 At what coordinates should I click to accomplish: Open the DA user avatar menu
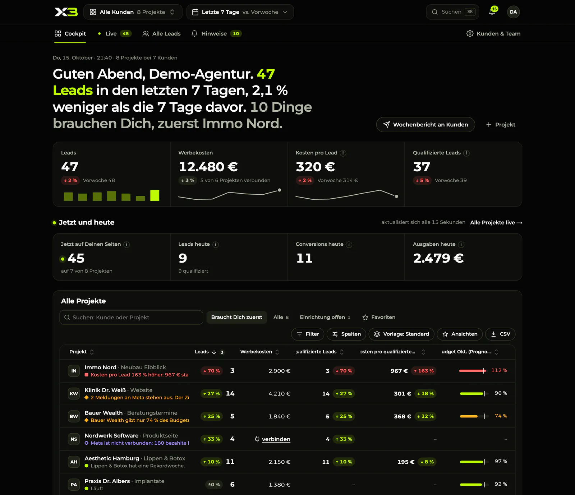tap(514, 12)
